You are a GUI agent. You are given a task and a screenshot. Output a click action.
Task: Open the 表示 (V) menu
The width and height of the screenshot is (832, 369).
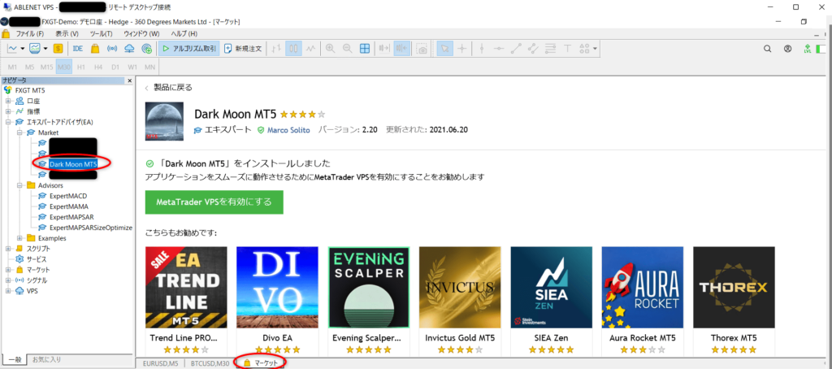click(x=67, y=33)
